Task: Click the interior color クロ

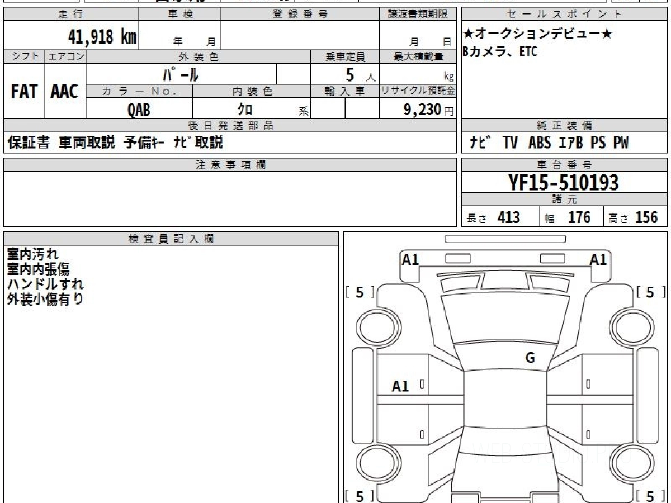Action: (x=245, y=110)
